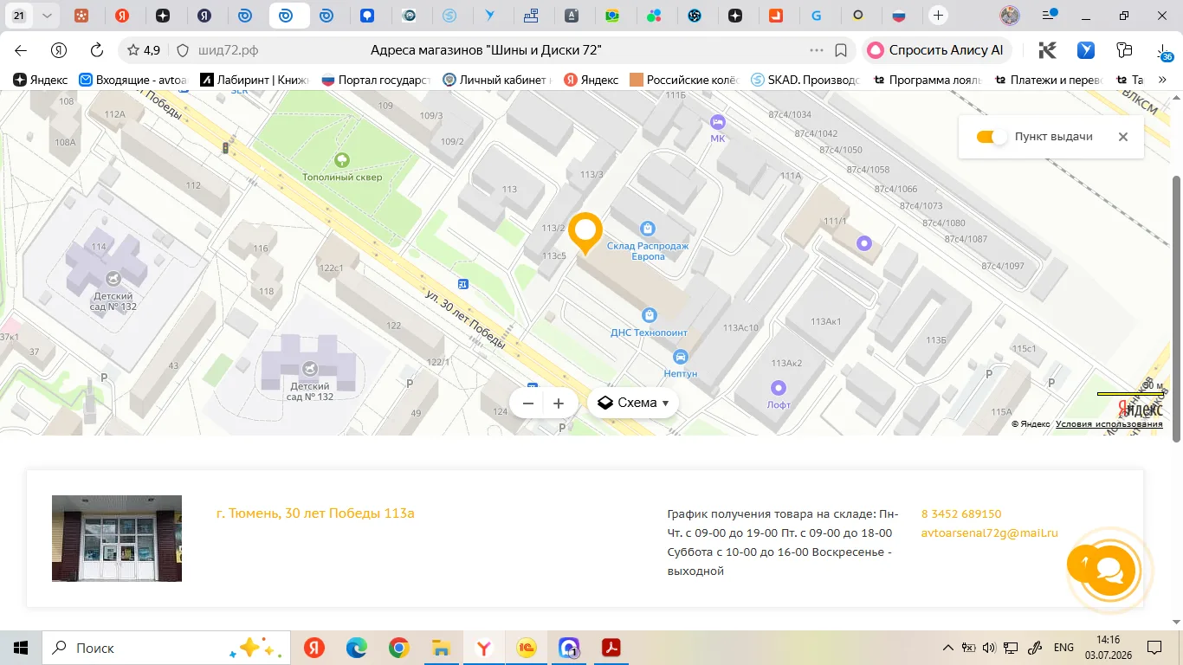Select the Нептун car service marker
1183x665 pixels.
(681, 356)
